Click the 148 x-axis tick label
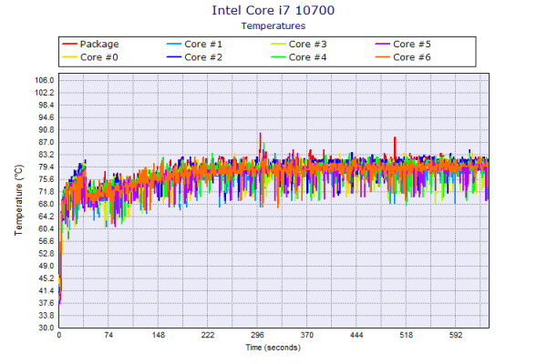Screen dimensions: 547x364 click(x=158, y=335)
